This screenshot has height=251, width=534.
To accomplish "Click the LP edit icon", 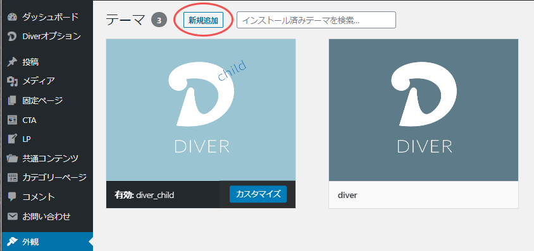I will 12,139.
